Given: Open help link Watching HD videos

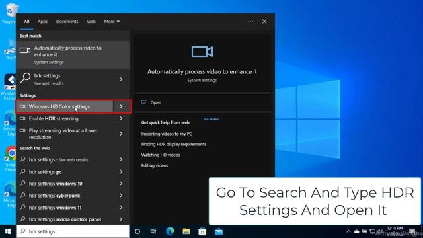Looking at the screenshot, I should 161,155.
